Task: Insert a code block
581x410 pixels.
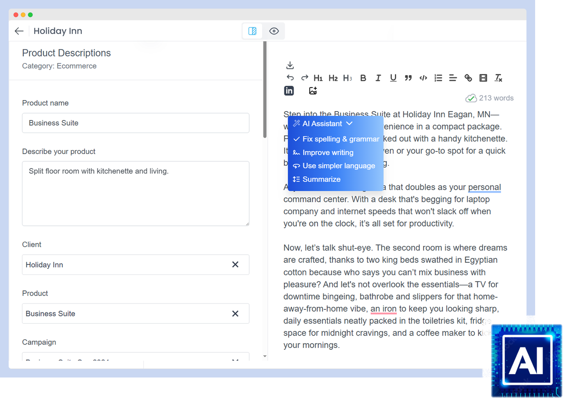Action: pos(423,78)
